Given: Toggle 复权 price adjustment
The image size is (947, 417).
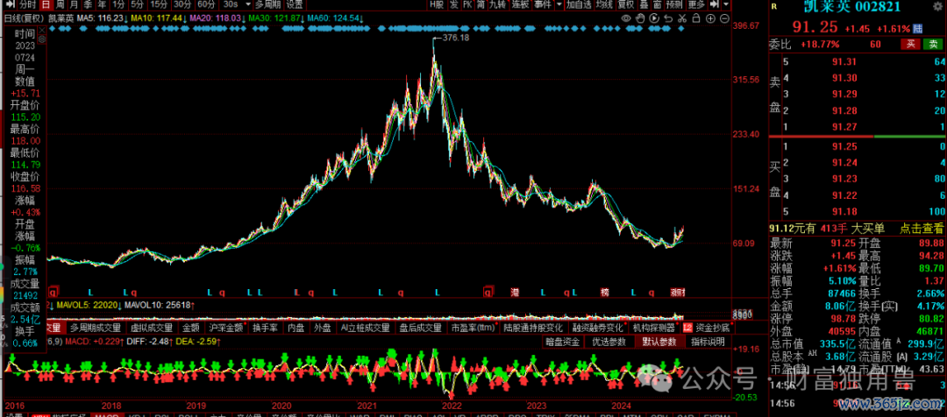Looking at the screenshot, I should click(626, 5).
